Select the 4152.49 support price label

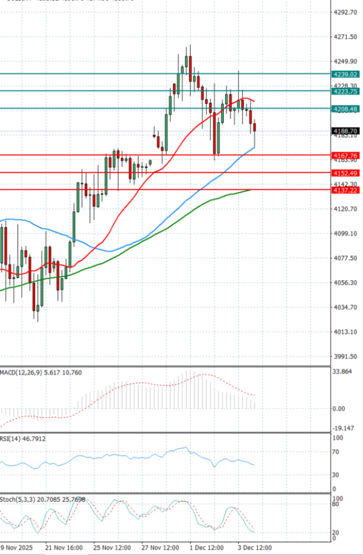pyautogui.click(x=346, y=173)
